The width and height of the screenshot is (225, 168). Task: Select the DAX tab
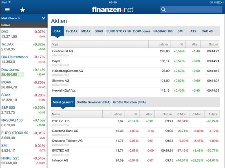pos(57,31)
